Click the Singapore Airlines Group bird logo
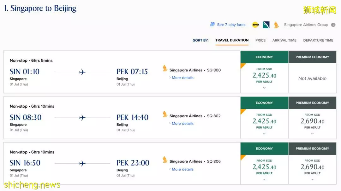The height and width of the screenshot is (191, 341). [x=276, y=25]
